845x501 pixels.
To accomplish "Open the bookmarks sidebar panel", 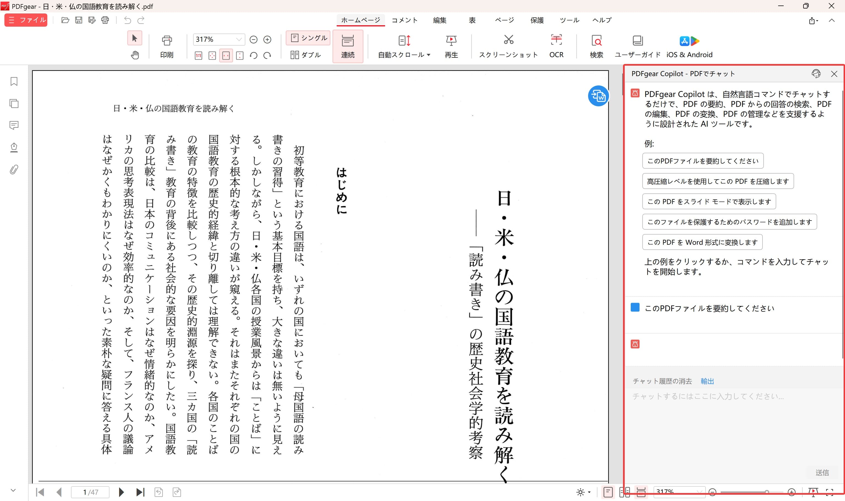I will pos(13,81).
